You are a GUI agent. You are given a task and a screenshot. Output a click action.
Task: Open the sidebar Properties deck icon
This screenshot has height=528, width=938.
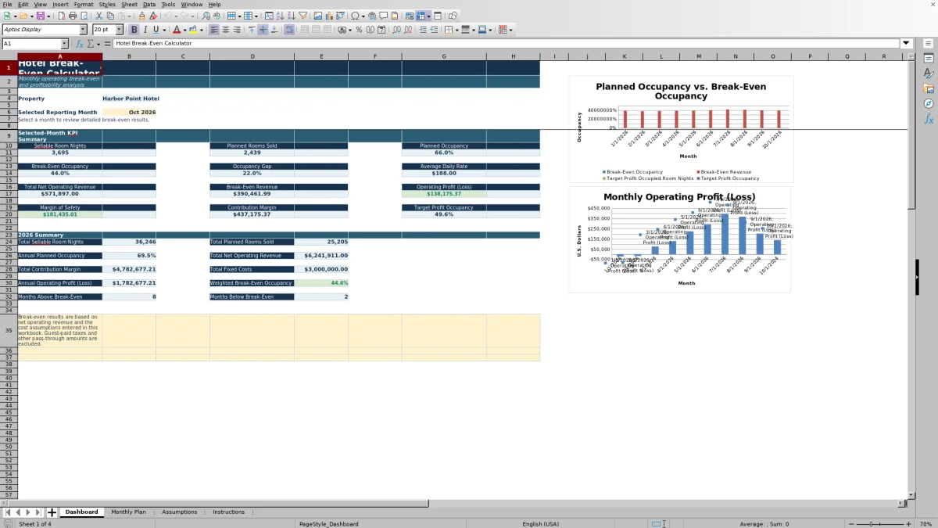coord(929,59)
